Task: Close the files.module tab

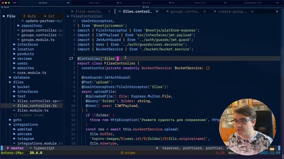Action: point(110,11)
